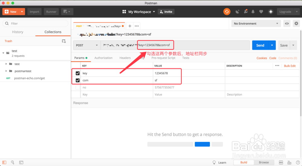Viewport: 302px width, 166px height.
Task: Click the Invite button
Action: point(166,12)
